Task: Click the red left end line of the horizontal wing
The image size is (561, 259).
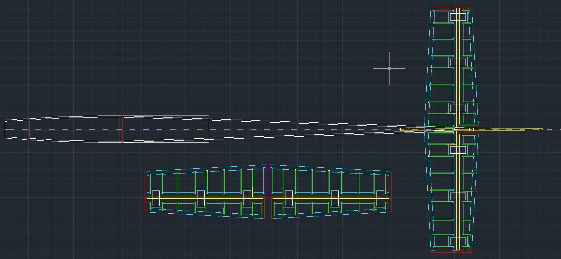Action: pos(145,191)
